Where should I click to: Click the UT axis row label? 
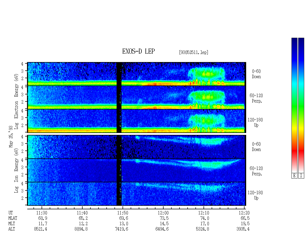11,213
